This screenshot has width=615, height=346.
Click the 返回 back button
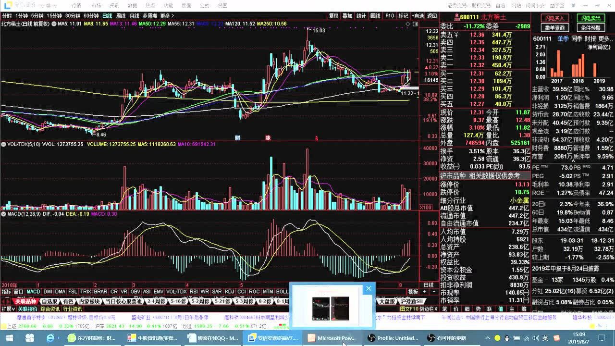pyautogui.click(x=432, y=16)
